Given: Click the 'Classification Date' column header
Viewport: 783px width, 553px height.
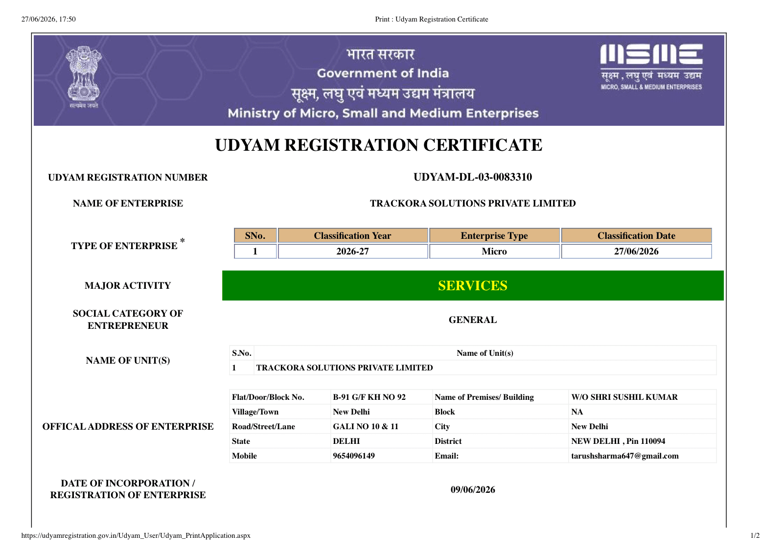Looking at the screenshot, I should tap(636, 235).
